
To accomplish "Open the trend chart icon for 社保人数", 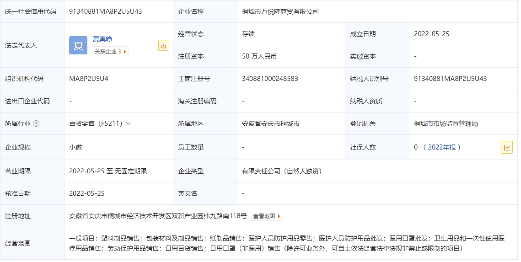I will (507, 147).
